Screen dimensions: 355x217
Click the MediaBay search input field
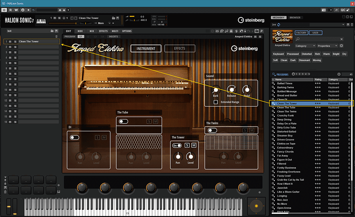click(319, 39)
